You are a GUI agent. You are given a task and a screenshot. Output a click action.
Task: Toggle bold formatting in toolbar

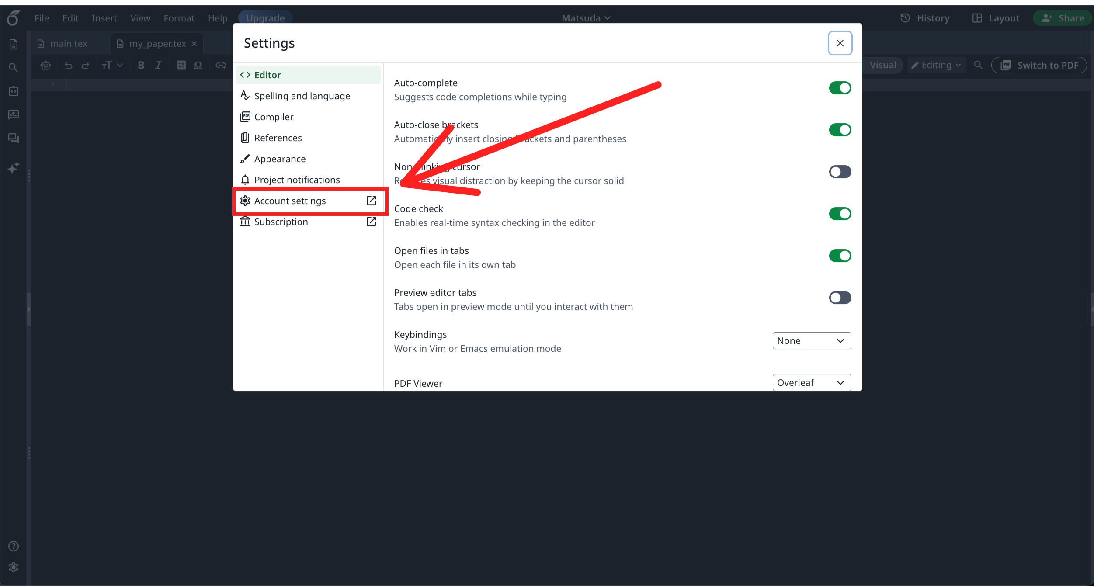141,66
